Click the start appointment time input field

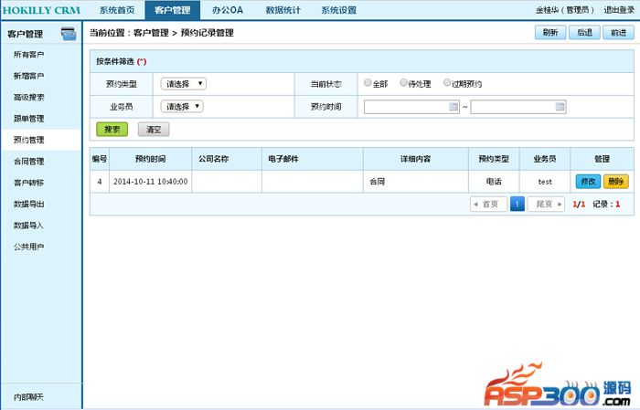tap(406, 107)
